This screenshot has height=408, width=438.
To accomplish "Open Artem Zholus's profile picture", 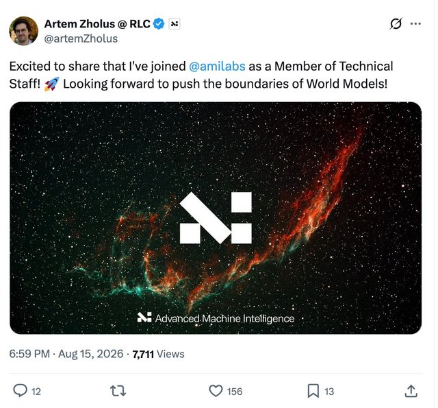I will (24, 31).
